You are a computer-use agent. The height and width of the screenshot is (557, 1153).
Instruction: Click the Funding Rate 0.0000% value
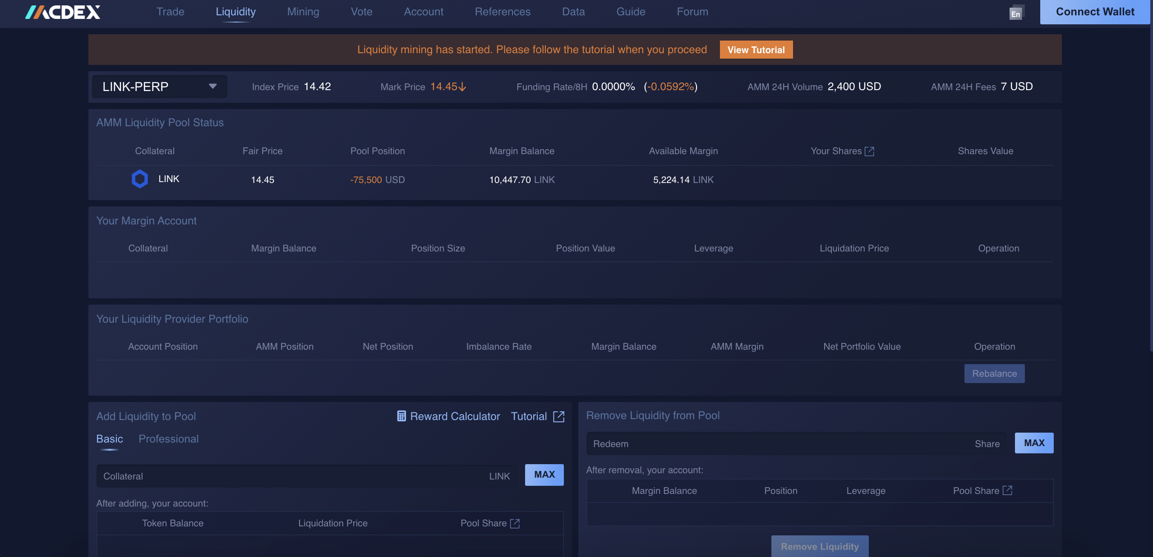click(613, 87)
